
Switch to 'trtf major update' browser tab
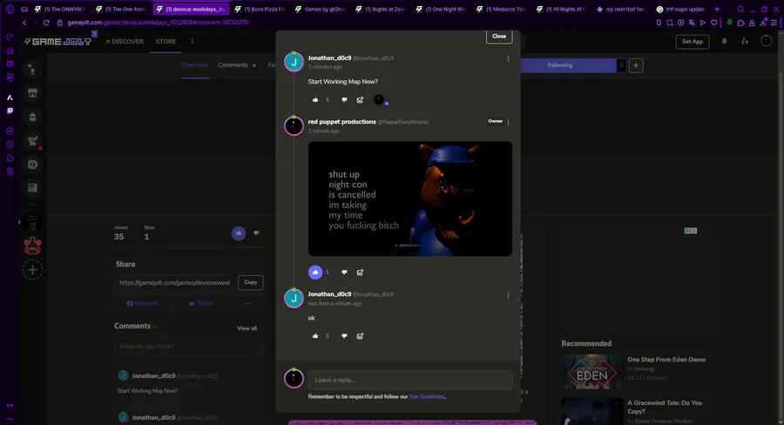click(682, 9)
